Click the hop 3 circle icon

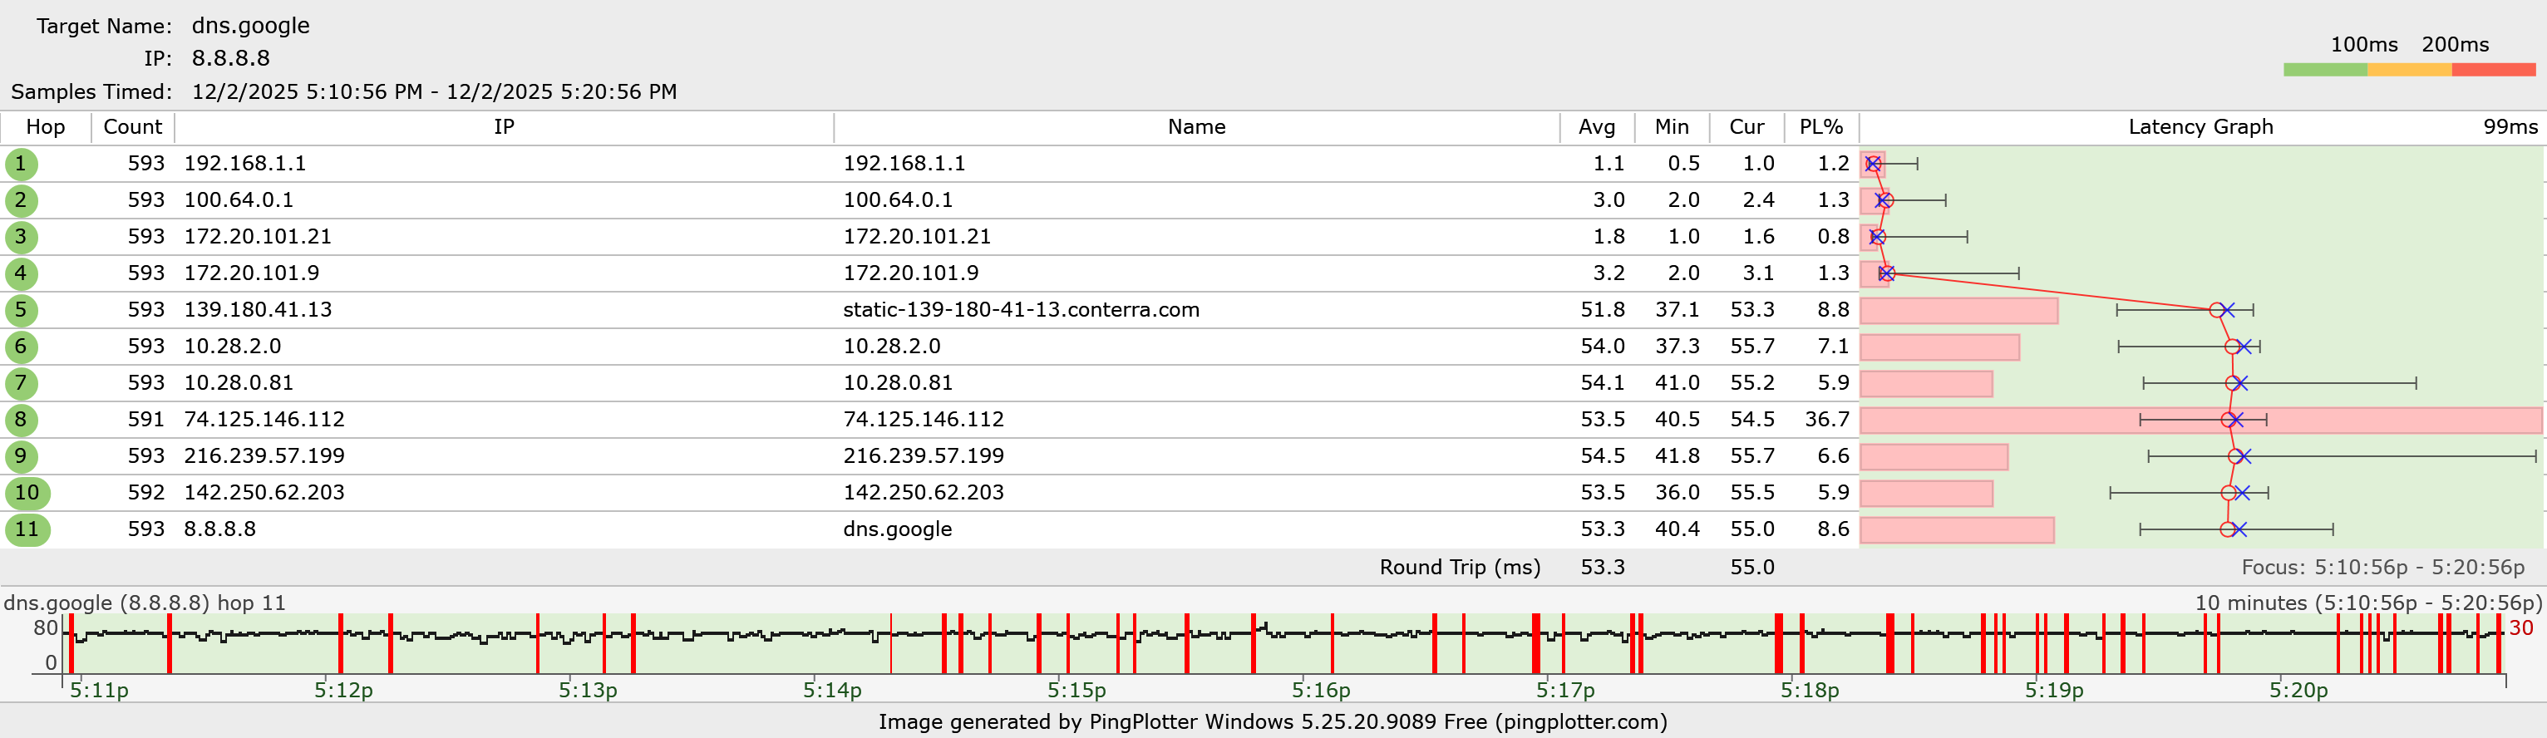pyautogui.click(x=21, y=237)
